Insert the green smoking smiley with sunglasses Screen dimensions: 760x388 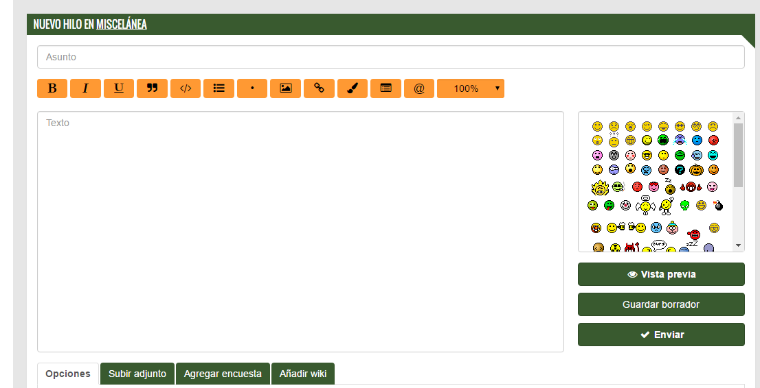click(x=618, y=186)
